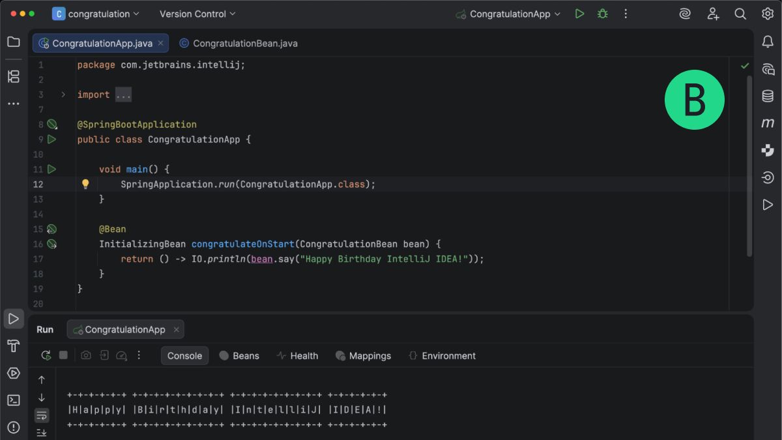782x440 pixels.
Task: Open the Maven tool window
Action: [767, 123]
